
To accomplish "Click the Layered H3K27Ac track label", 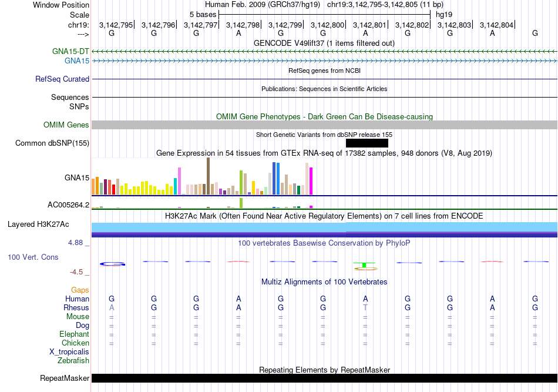I will [x=38, y=225].
